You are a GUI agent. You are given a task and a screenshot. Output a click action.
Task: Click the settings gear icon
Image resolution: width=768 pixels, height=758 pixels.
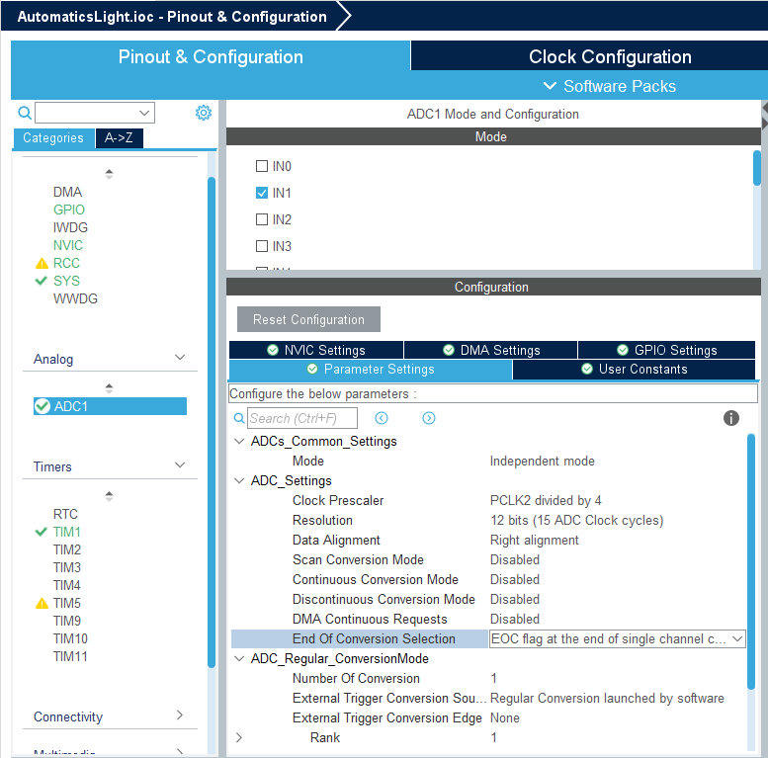click(x=204, y=113)
